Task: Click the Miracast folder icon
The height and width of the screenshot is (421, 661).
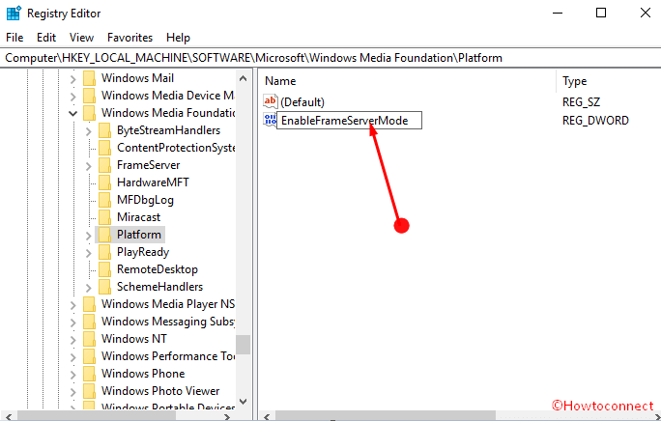Action: point(104,217)
